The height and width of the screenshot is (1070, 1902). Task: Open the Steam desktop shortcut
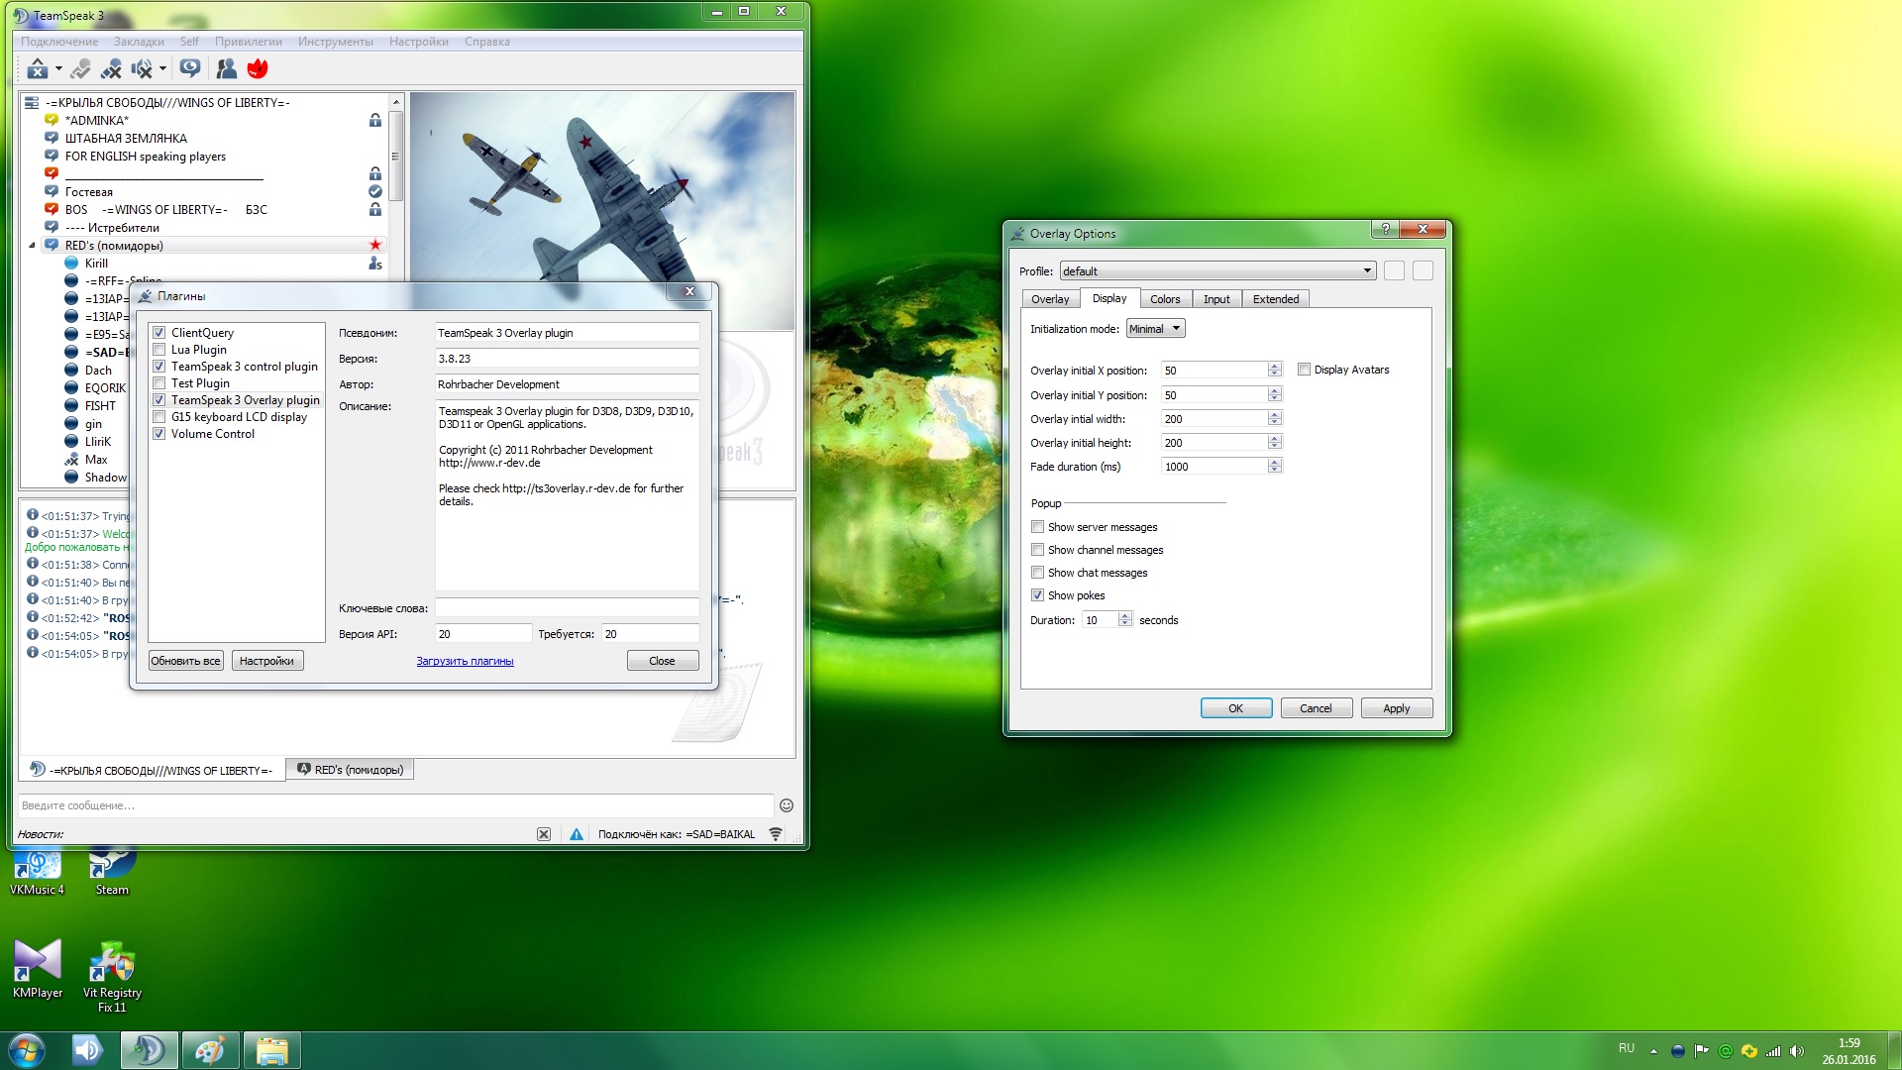point(112,873)
